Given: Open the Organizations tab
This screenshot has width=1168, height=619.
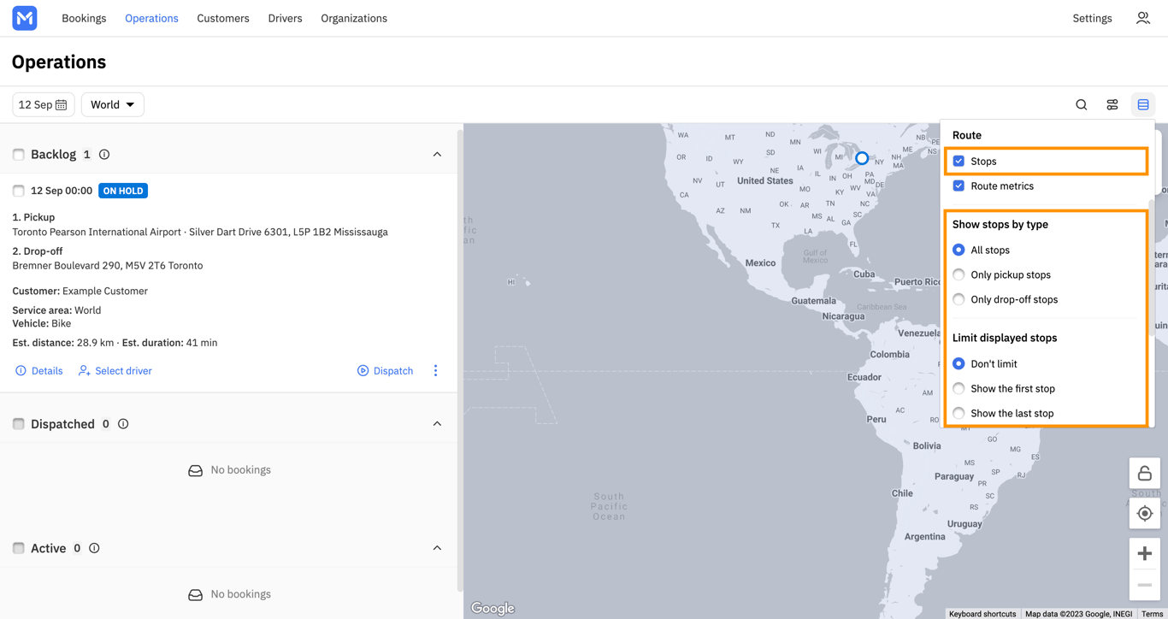Looking at the screenshot, I should click(354, 18).
